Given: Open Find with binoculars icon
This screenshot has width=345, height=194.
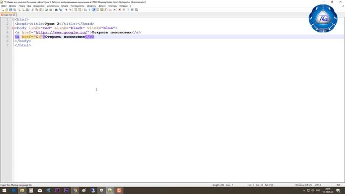Looking at the screenshot, I should (x=56, y=10).
